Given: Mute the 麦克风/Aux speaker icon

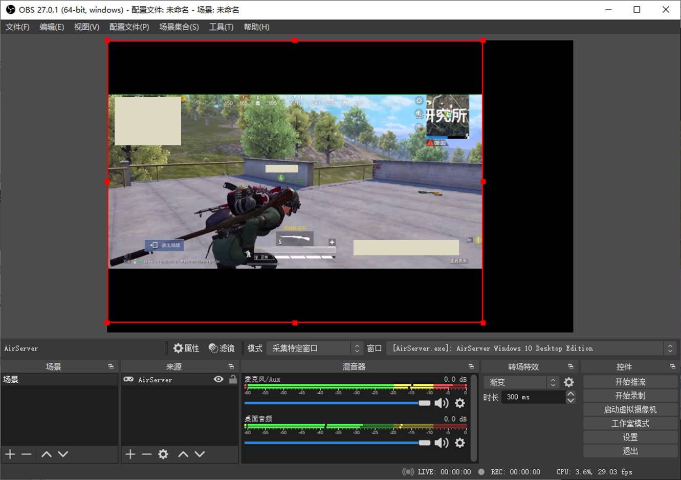Looking at the screenshot, I should point(441,403).
